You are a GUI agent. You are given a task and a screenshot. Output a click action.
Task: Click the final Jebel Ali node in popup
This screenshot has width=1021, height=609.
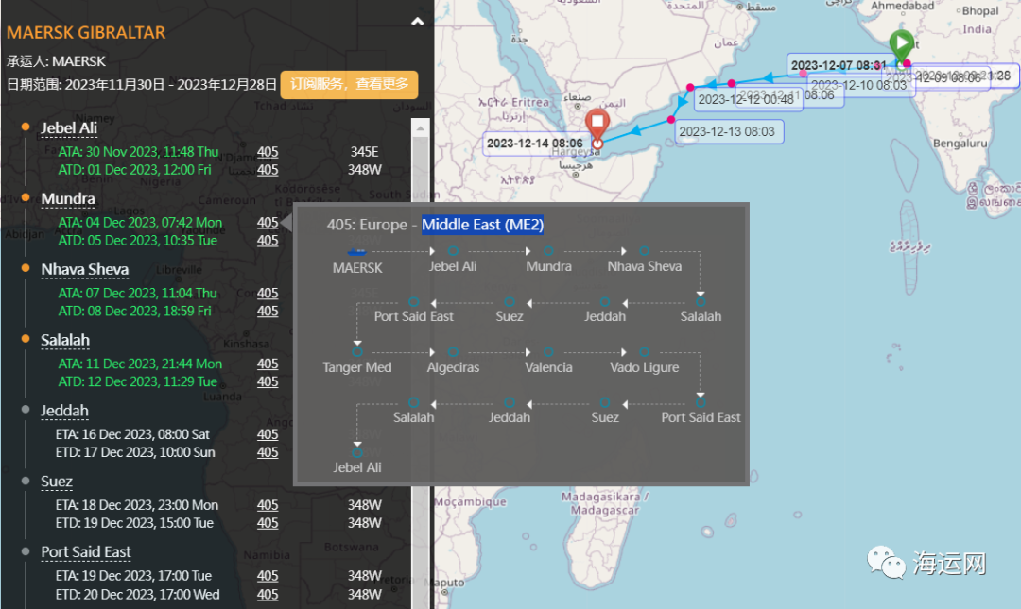coord(356,453)
